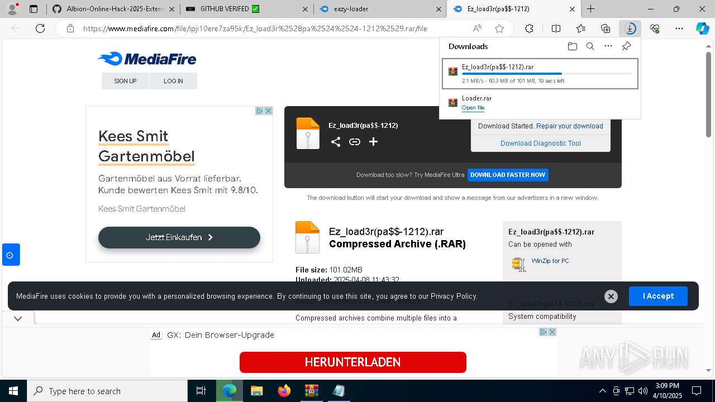Share the file via share icon
This screenshot has height=402, width=715.
point(336,142)
